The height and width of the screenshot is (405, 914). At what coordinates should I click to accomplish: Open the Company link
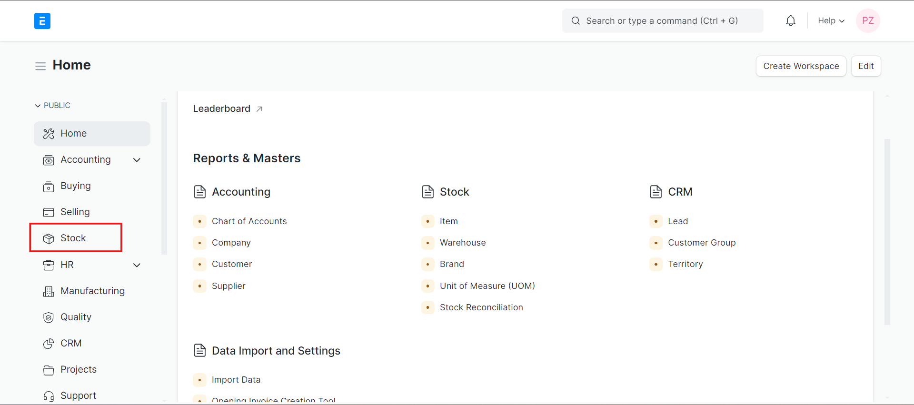[231, 243]
